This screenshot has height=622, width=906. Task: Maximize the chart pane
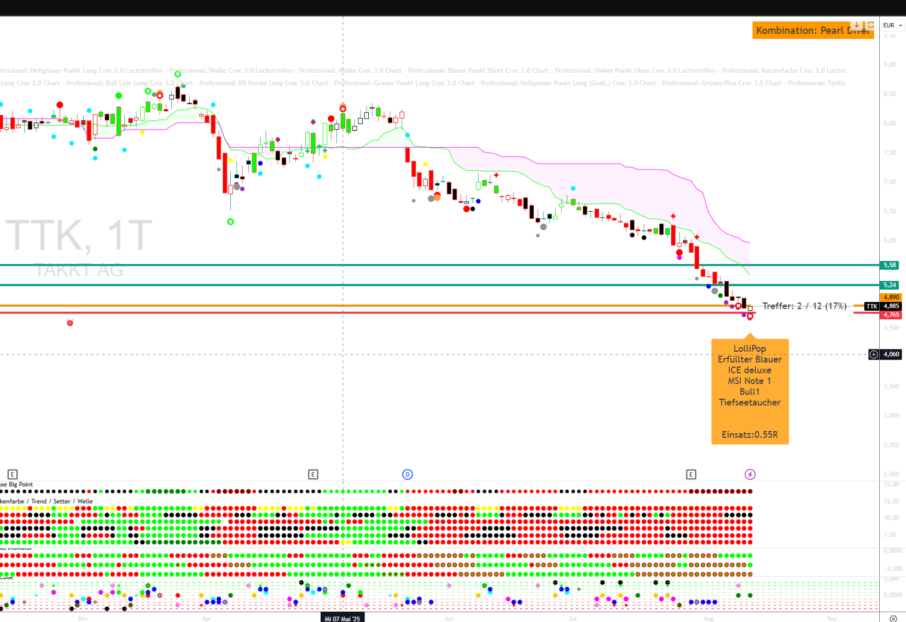coord(871,25)
